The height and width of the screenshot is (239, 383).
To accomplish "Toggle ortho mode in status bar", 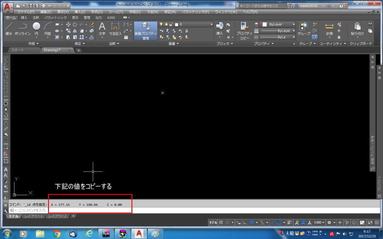I will pos(245,222).
